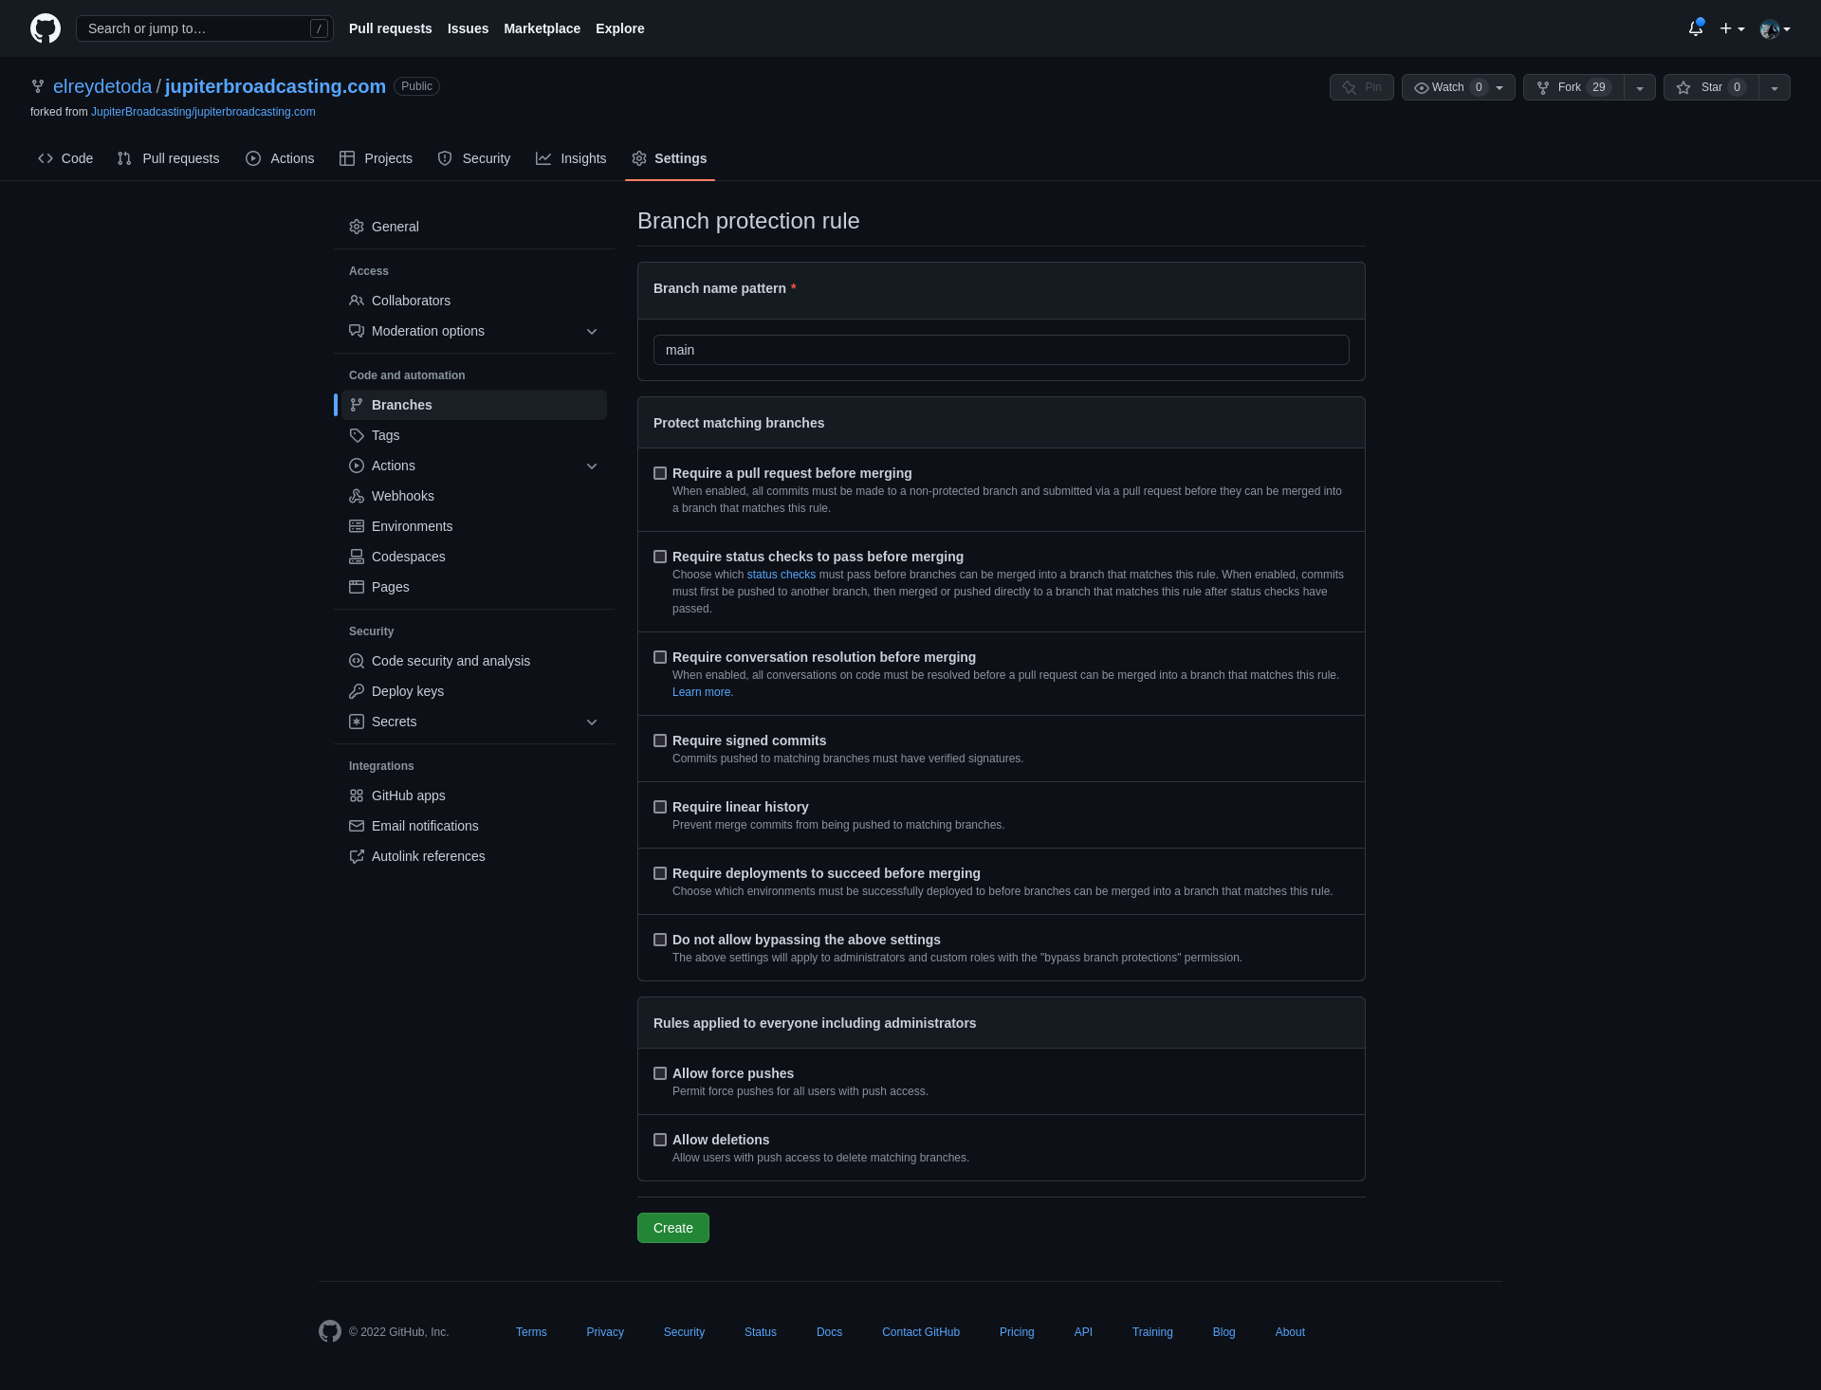This screenshot has width=1821, height=1390.
Task: Click the Webhooks icon in the sidebar
Action: coord(357,496)
